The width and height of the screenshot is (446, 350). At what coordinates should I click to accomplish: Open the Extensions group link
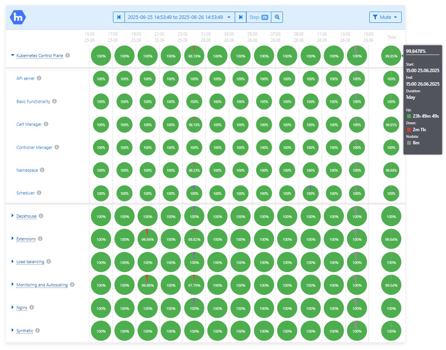click(26, 239)
